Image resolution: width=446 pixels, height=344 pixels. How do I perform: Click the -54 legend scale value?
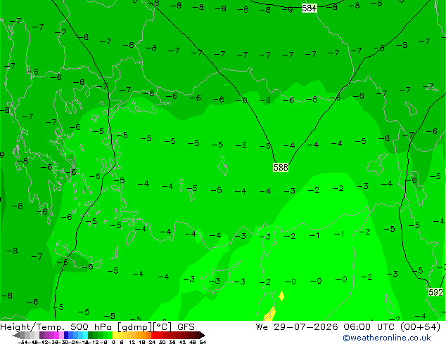click(x=23, y=342)
